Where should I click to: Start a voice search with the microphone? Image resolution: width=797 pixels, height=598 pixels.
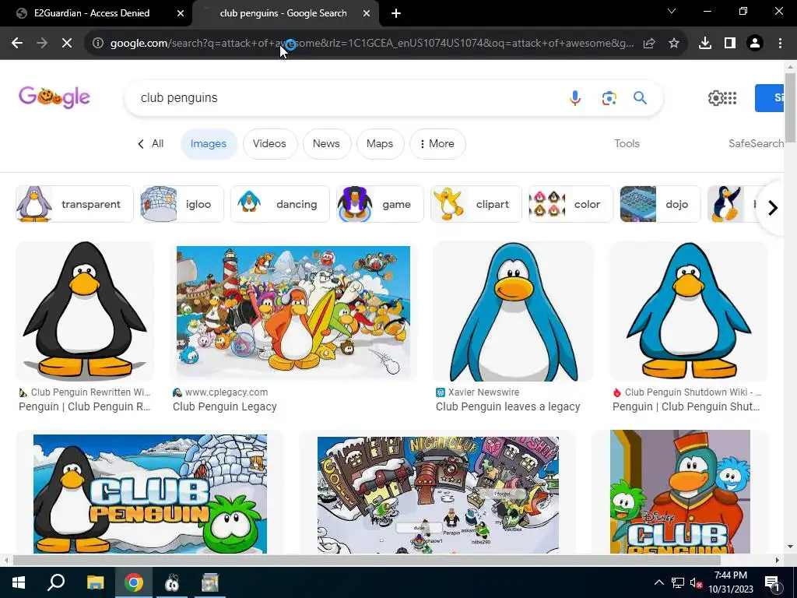[x=575, y=97]
